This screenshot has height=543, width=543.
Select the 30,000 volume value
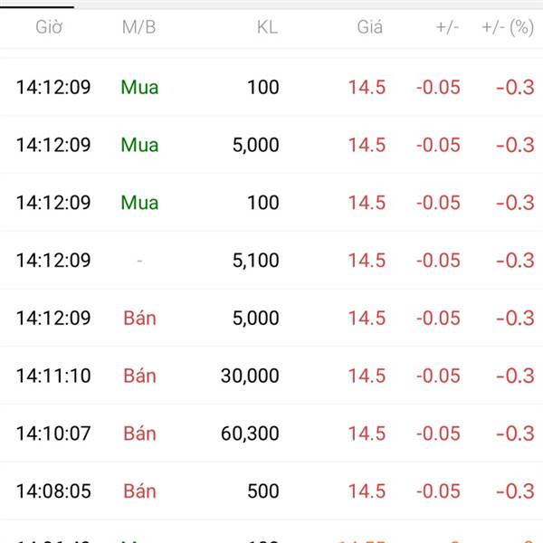coord(250,376)
